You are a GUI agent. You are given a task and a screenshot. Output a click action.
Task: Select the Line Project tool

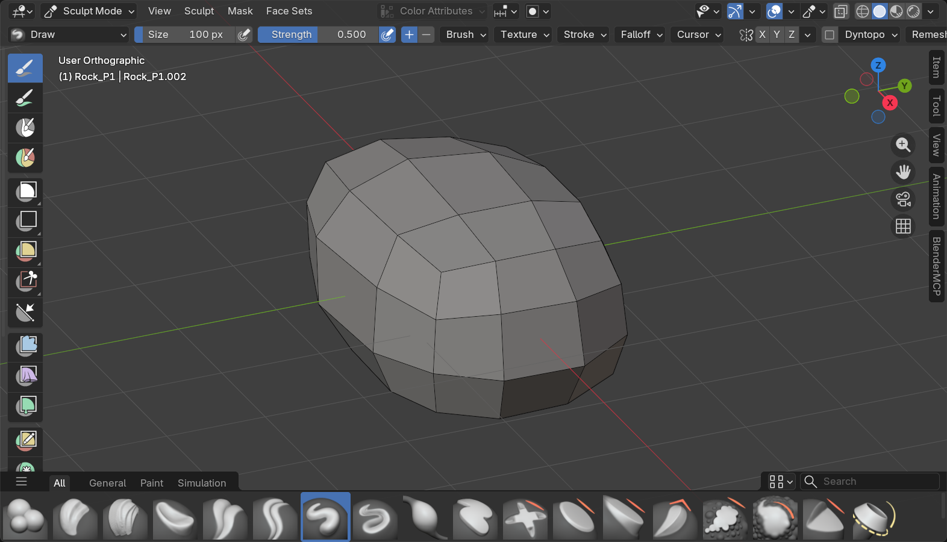point(25,312)
